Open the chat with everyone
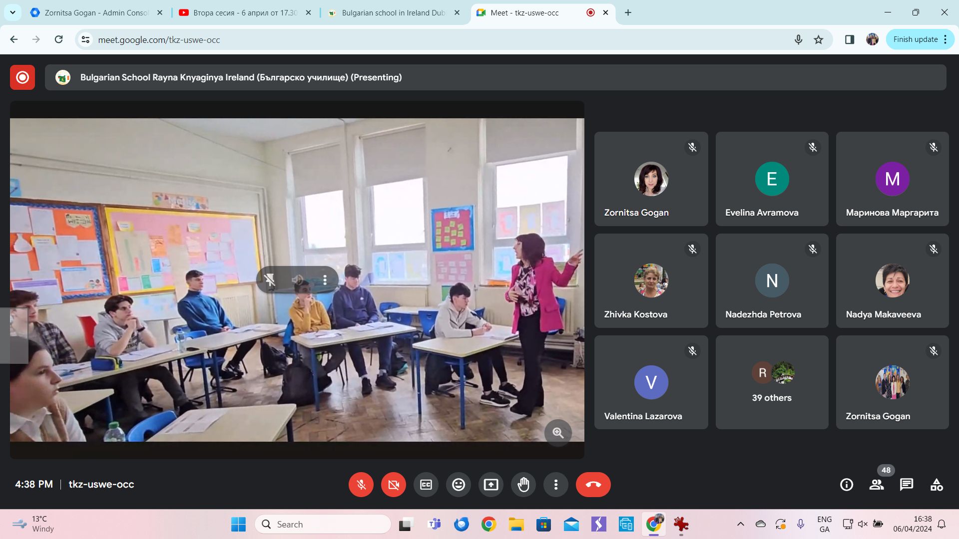The height and width of the screenshot is (539, 959). pyautogui.click(x=907, y=485)
